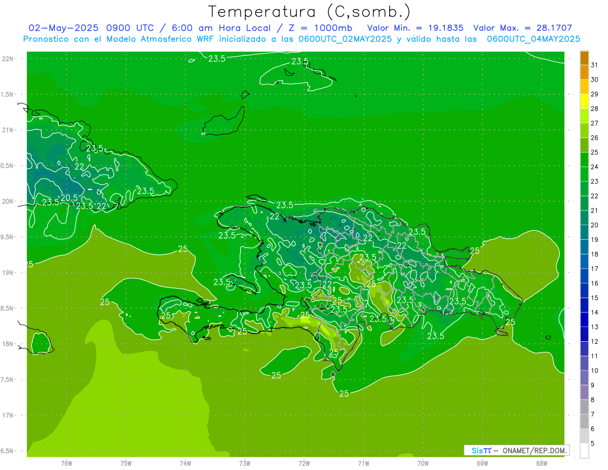Click the '75W' longitude axis label

(126, 463)
